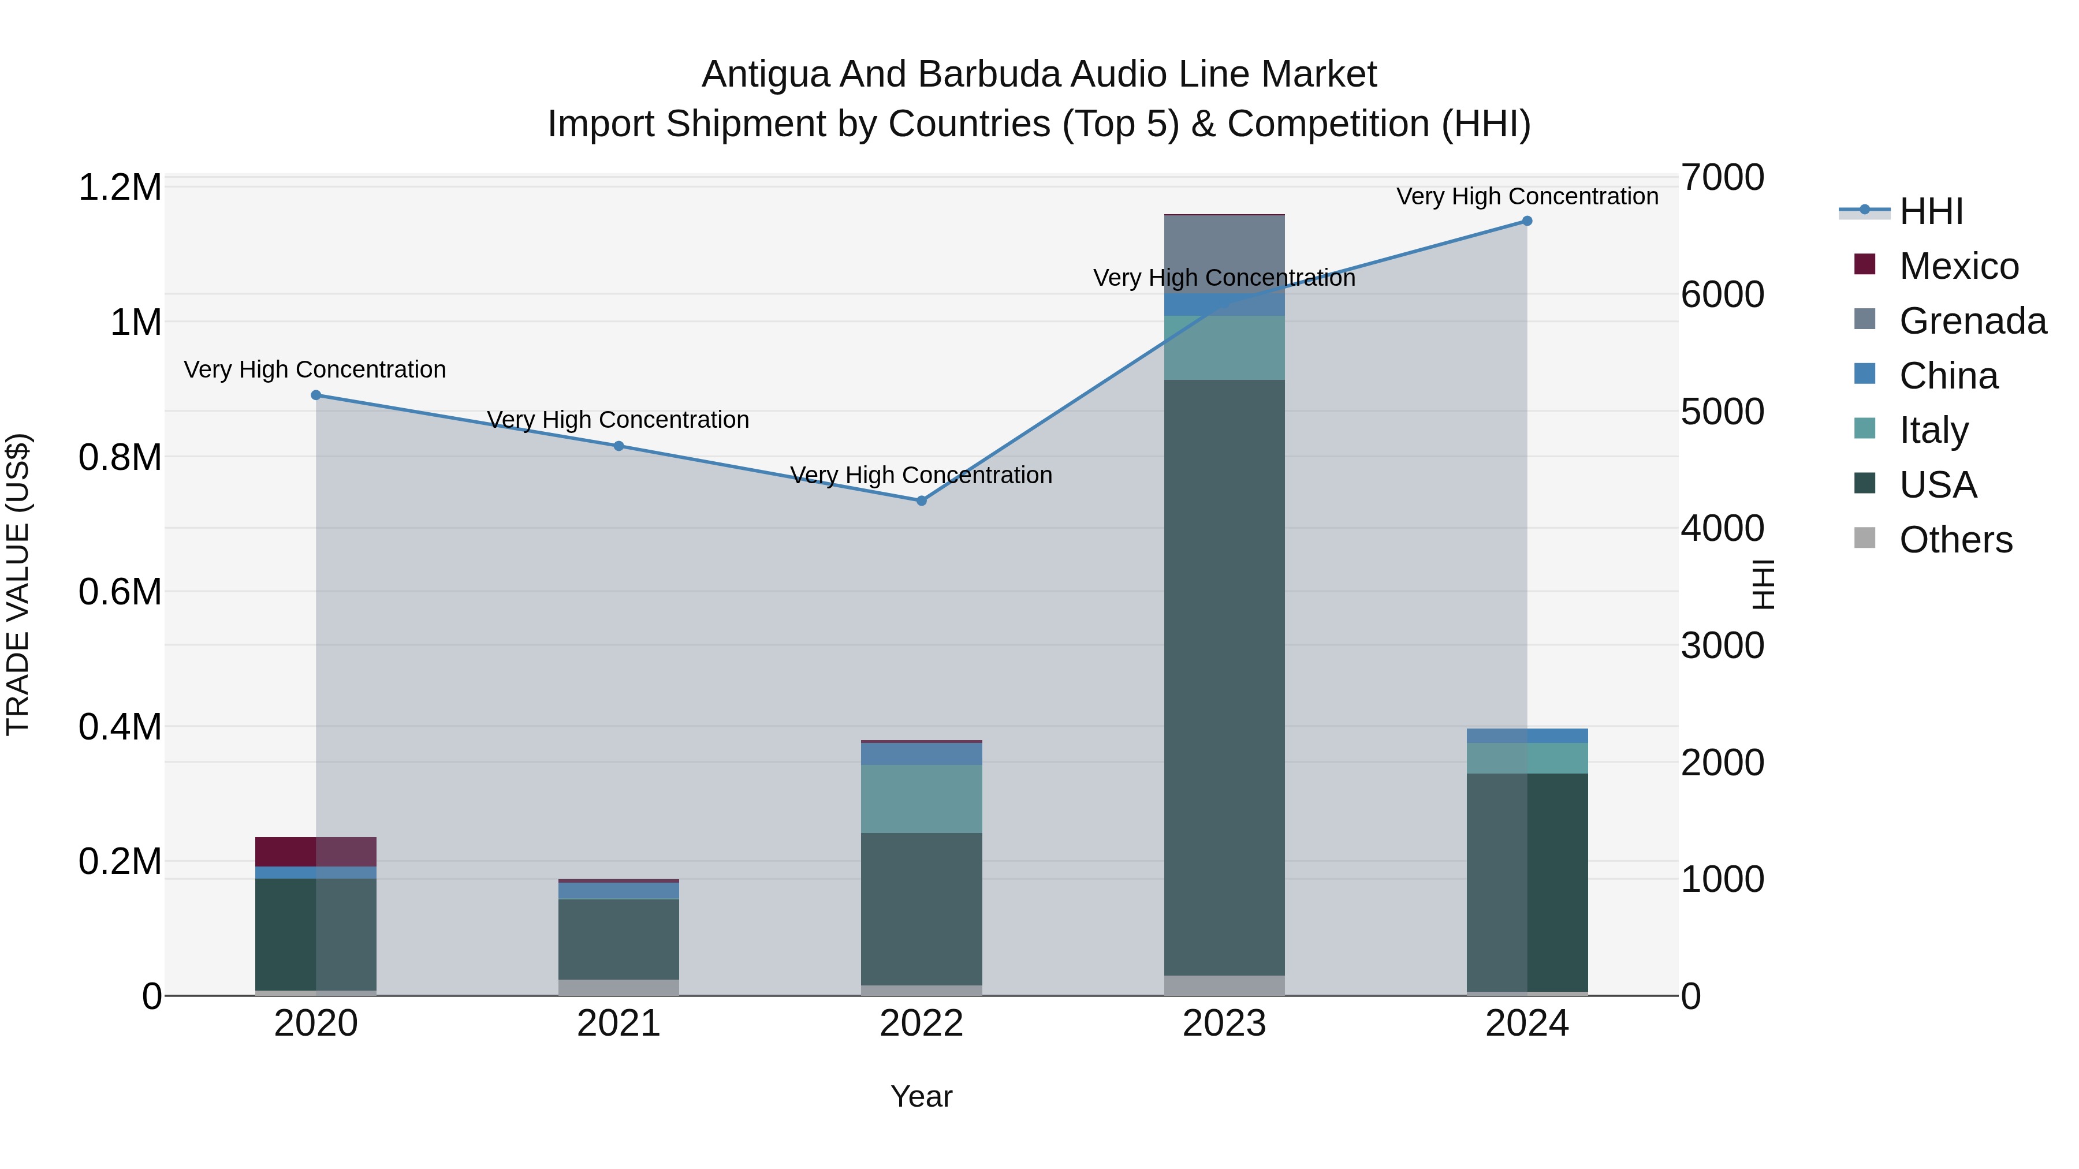Click the Mexico segment of 2020 bar
The width and height of the screenshot is (2079, 1169).
tap(315, 852)
